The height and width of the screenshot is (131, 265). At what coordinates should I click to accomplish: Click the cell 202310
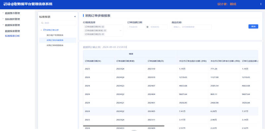click(151, 69)
